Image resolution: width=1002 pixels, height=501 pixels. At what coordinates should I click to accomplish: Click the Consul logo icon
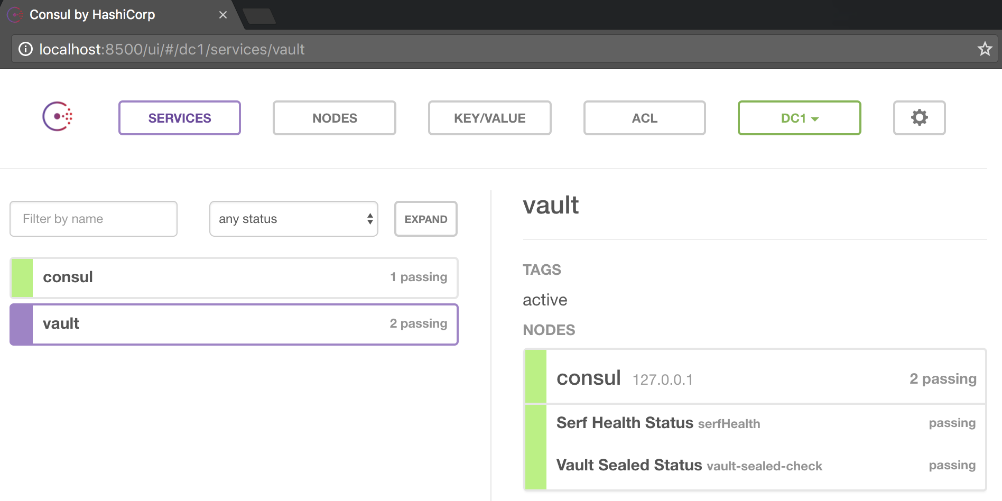pyautogui.click(x=58, y=116)
